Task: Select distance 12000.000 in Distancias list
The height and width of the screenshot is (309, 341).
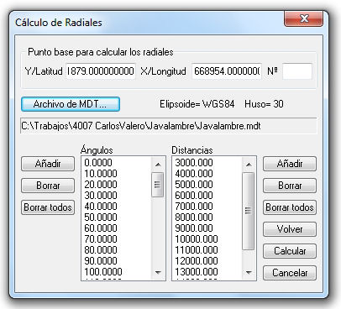Action: 207,261
